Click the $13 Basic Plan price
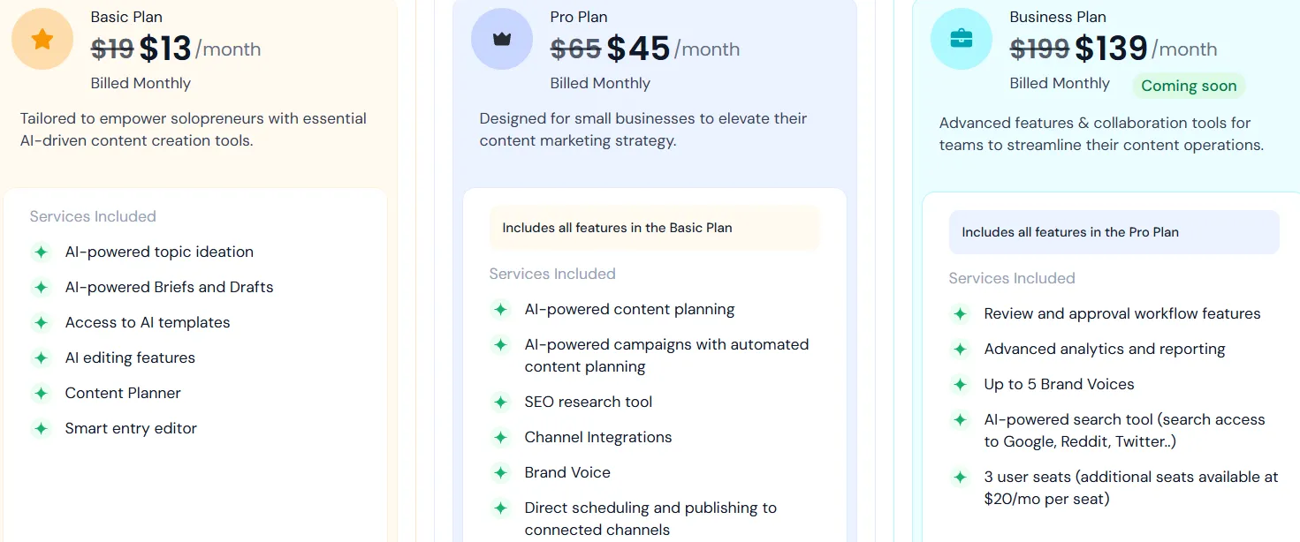1300x542 pixels. pyautogui.click(x=165, y=49)
